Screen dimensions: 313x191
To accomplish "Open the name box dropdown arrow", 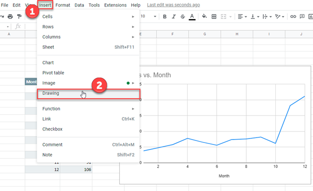I will 8,26.
